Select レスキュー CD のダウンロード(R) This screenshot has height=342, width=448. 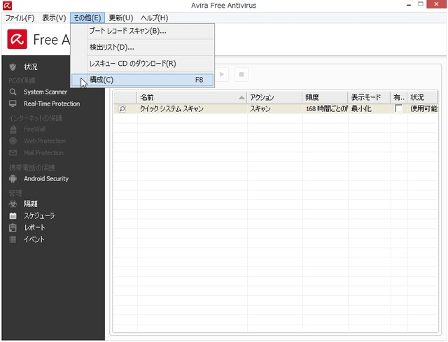pyautogui.click(x=142, y=64)
